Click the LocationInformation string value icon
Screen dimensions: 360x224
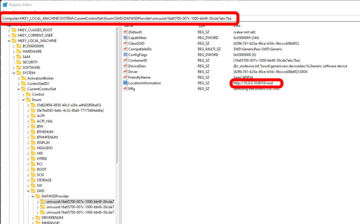pos(125,83)
